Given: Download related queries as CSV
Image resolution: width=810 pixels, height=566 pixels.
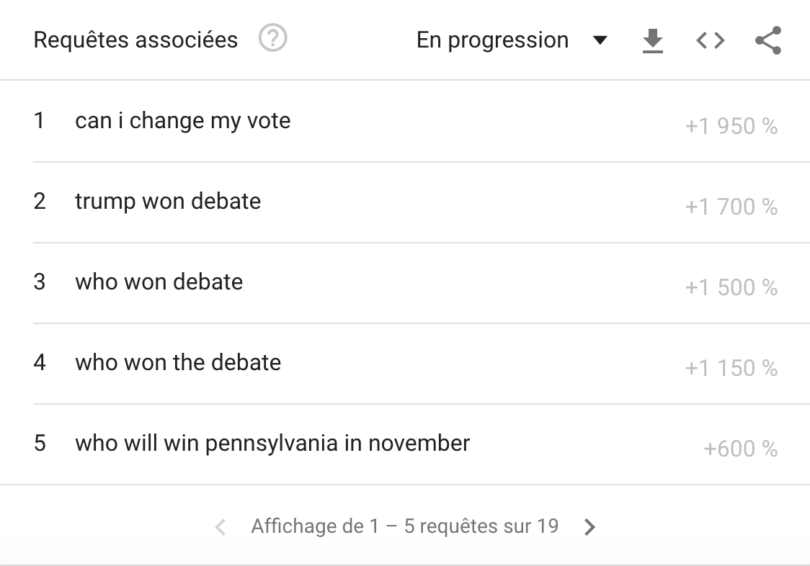Looking at the screenshot, I should point(652,40).
